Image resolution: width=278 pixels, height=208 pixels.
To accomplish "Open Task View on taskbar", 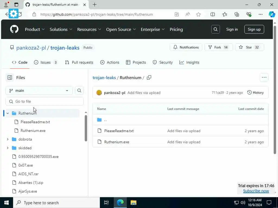I will click(106, 203).
